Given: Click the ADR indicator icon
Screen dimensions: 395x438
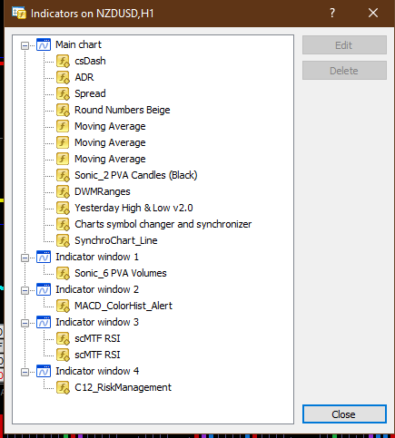Looking at the screenshot, I should coord(63,77).
